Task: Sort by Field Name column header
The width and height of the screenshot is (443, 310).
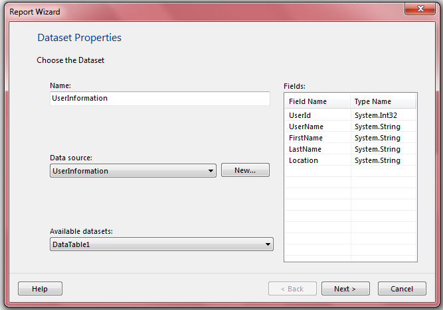Action: click(317, 101)
